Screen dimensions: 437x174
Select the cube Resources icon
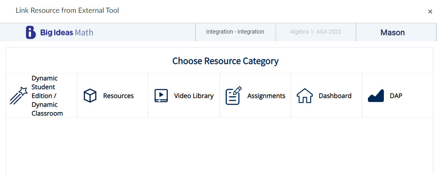point(90,96)
